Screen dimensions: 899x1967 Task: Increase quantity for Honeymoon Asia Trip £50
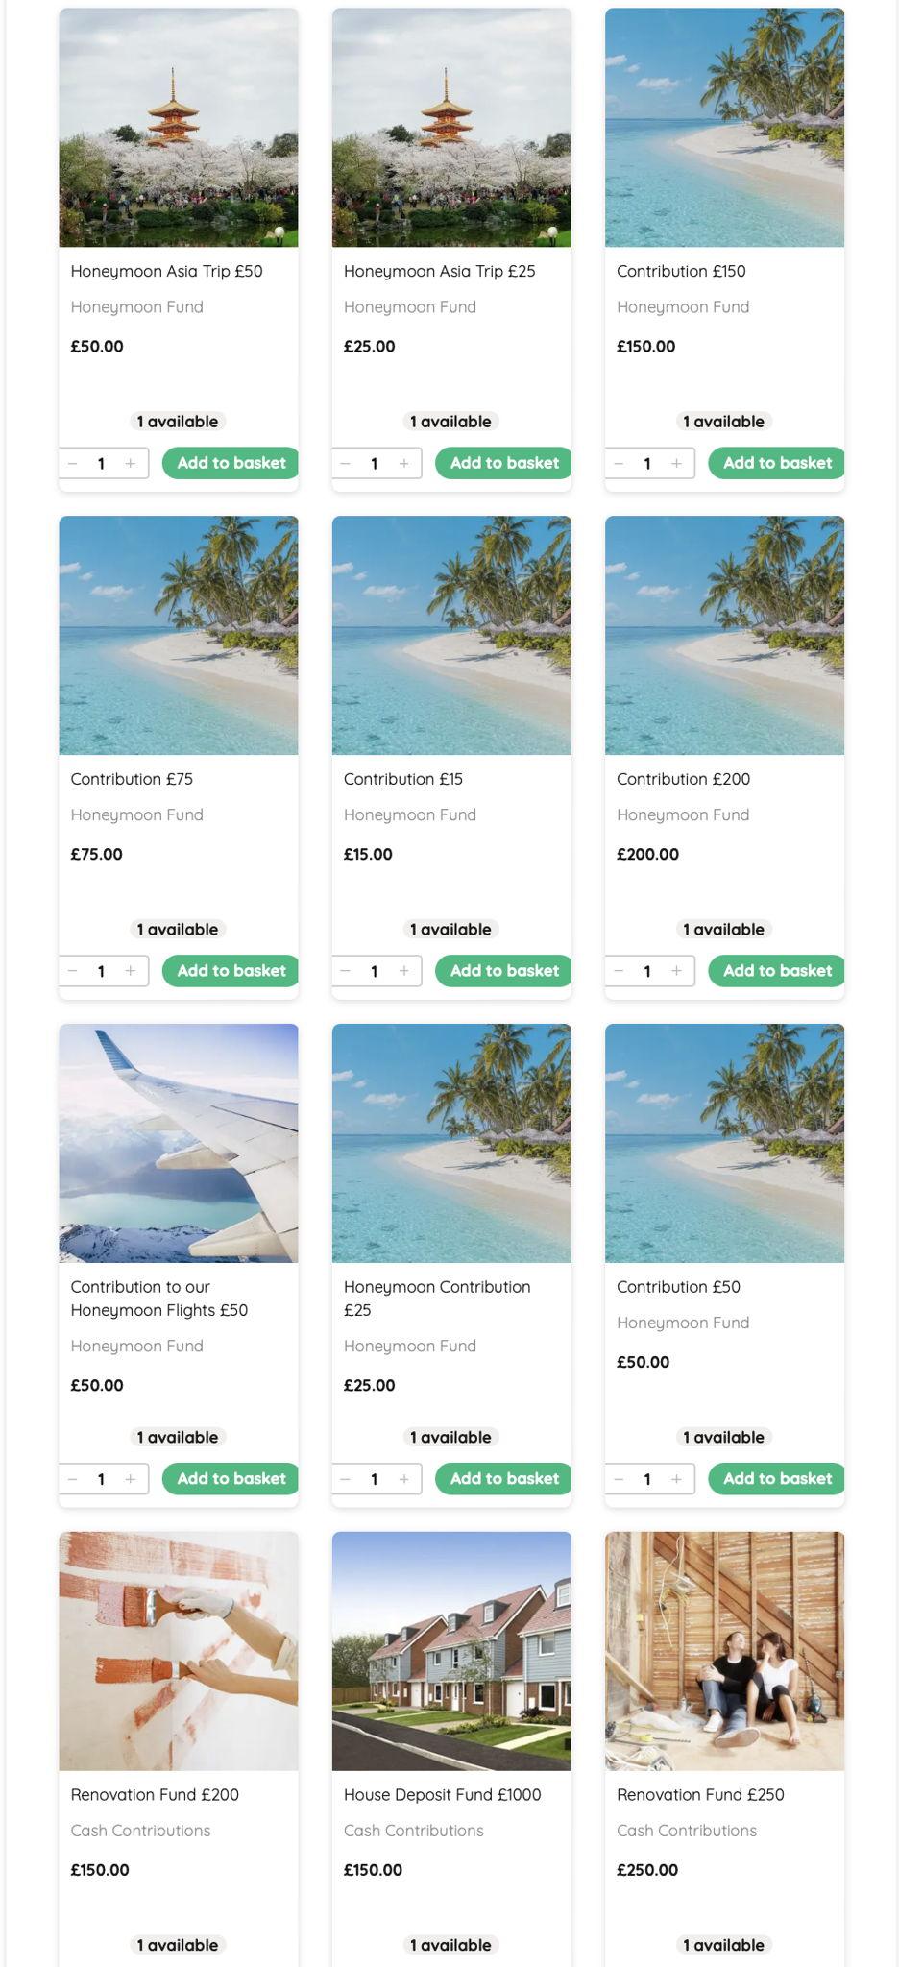click(x=130, y=463)
